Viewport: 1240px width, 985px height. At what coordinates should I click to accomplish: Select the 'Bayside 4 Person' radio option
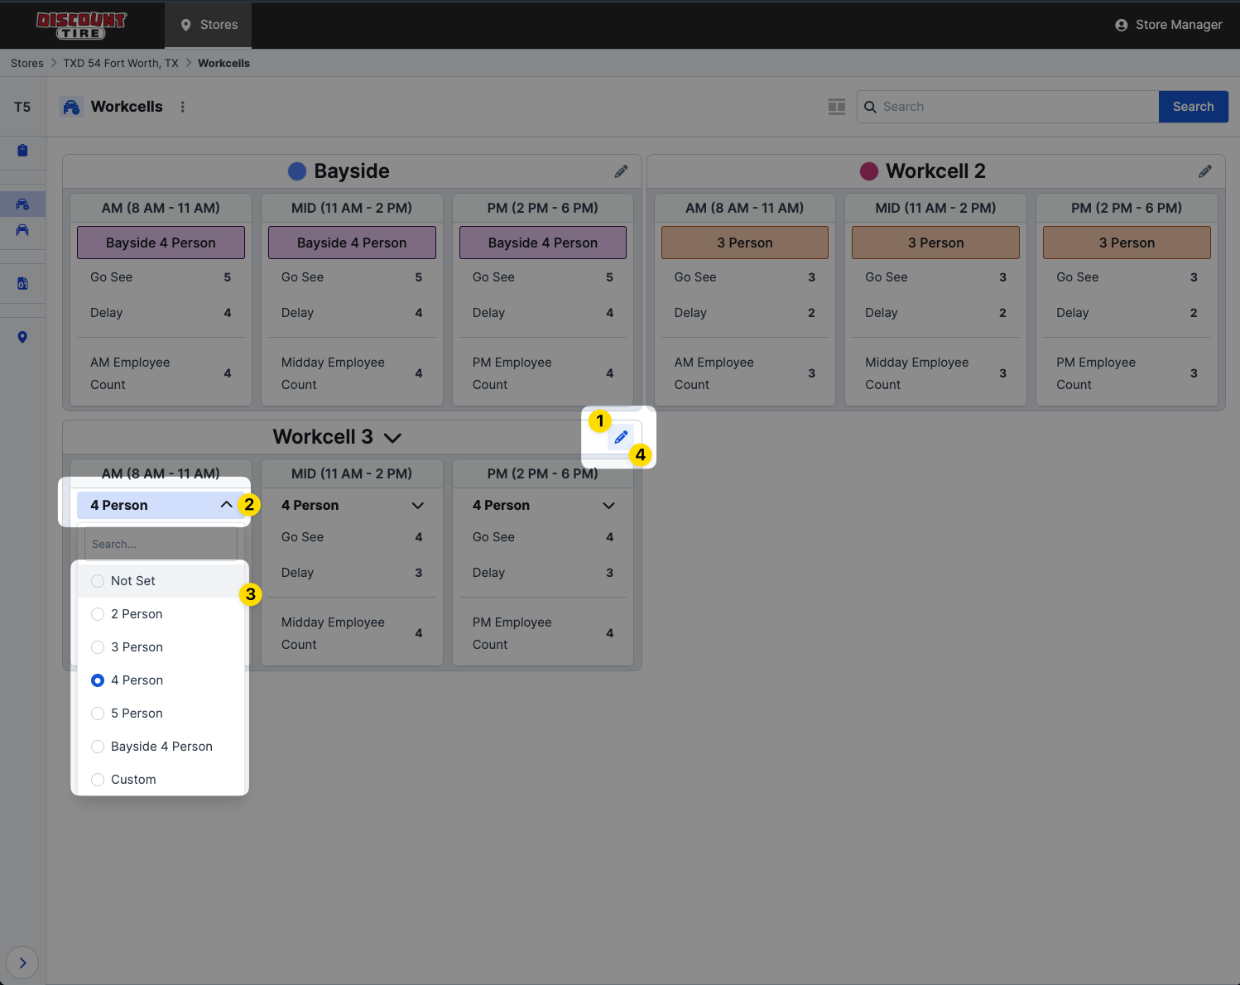pyautogui.click(x=98, y=747)
